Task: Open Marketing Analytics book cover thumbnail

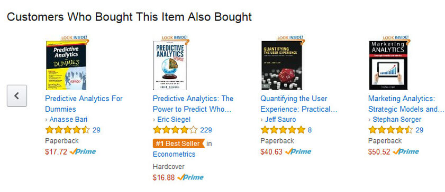Action: [388, 65]
